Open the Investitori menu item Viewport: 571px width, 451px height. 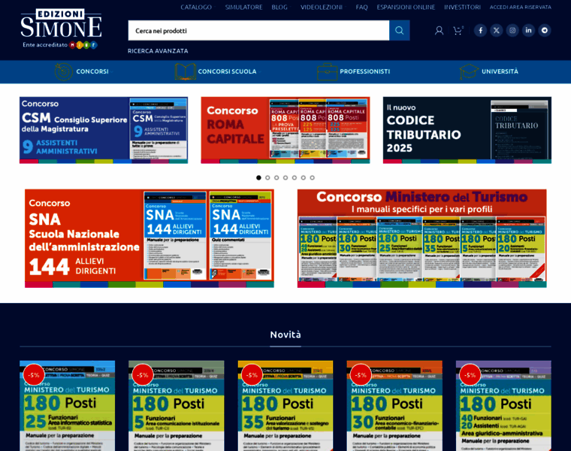pos(462,8)
